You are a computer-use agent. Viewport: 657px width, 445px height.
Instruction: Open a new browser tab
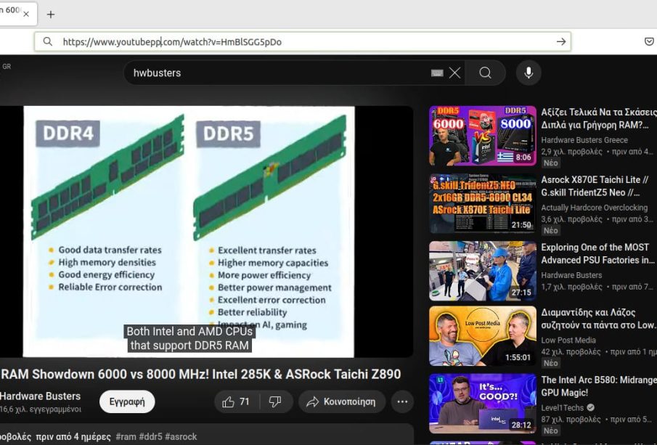tap(51, 15)
